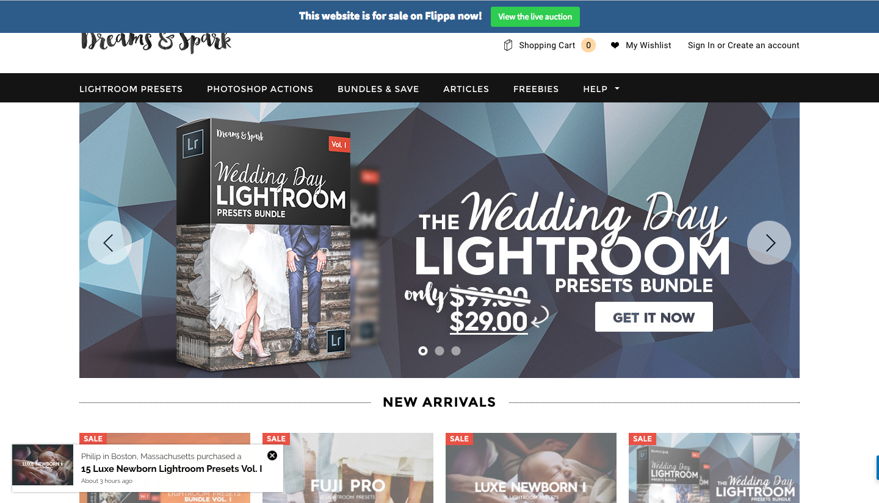Click View the live auction button

click(535, 16)
